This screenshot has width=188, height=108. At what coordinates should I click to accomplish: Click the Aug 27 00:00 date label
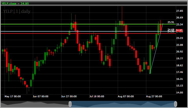(154, 96)
